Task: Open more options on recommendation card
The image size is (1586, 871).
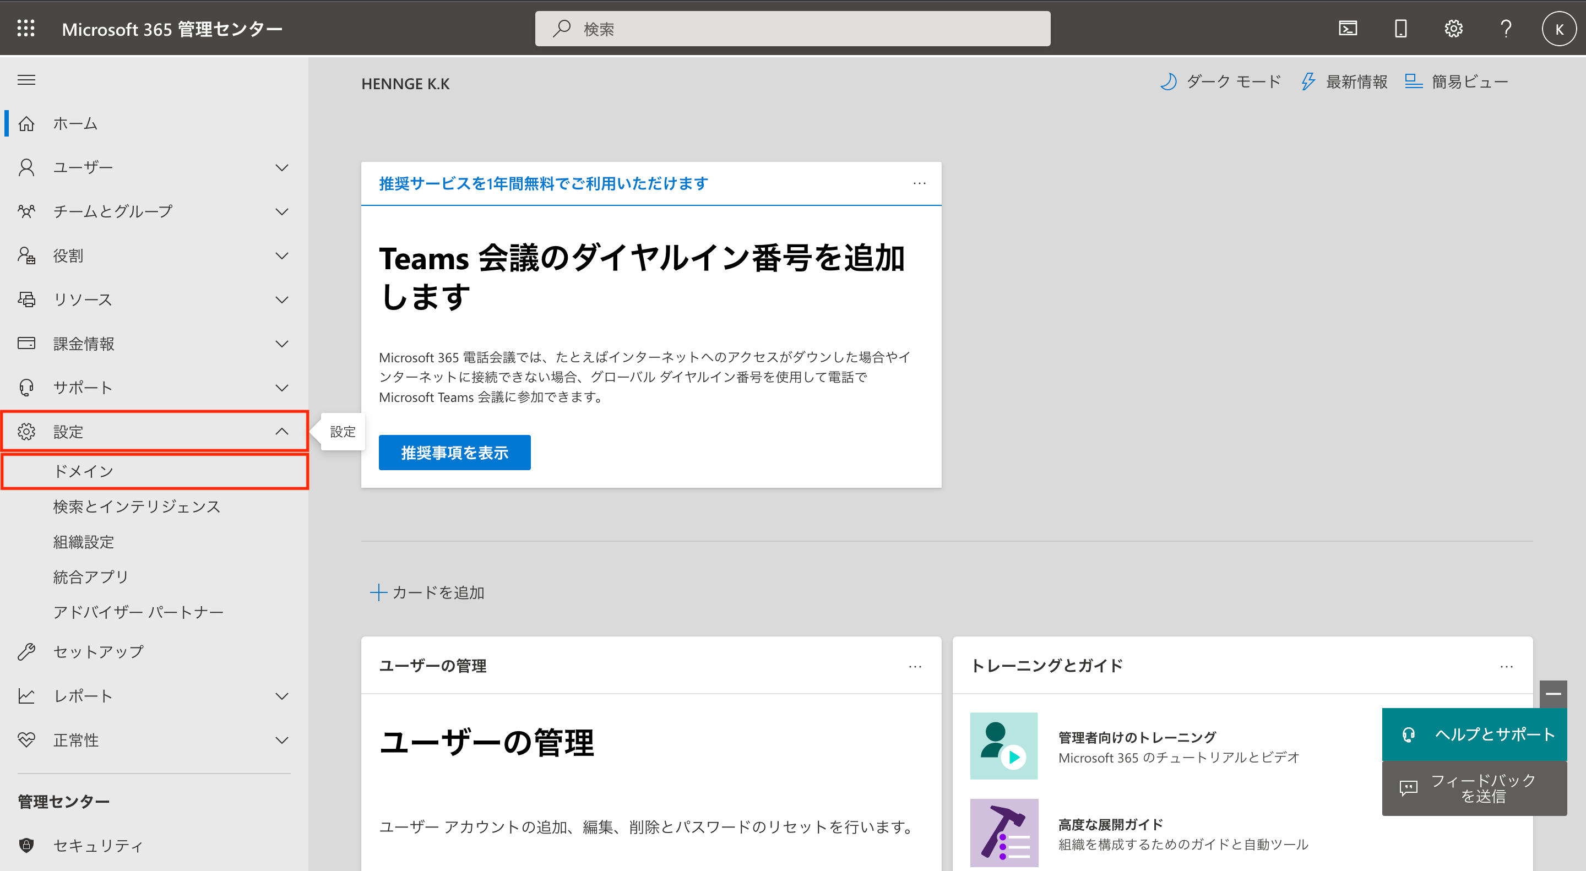Action: click(919, 183)
